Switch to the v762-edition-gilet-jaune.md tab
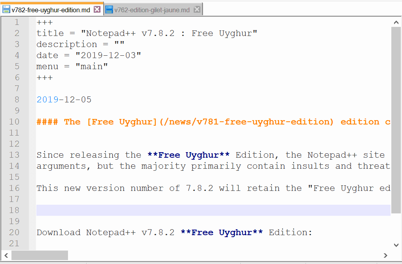 tap(152, 10)
